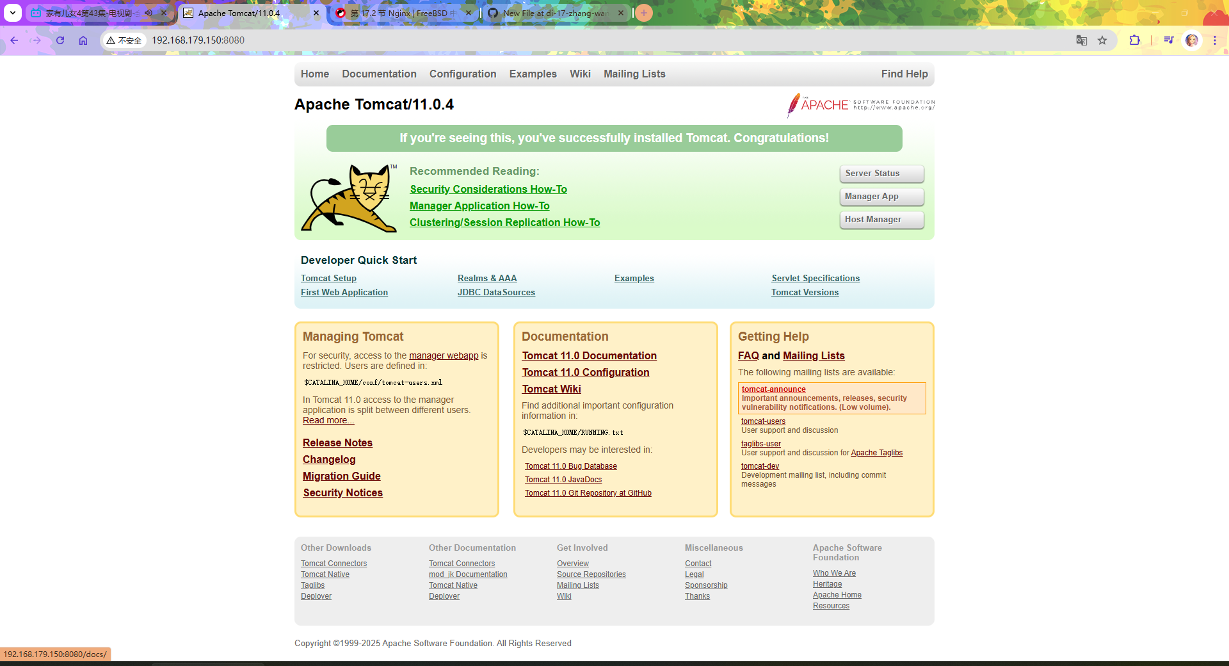Bookmark this page with the star icon
Image resolution: width=1229 pixels, height=666 pixels.
(x=1102, y=40)
